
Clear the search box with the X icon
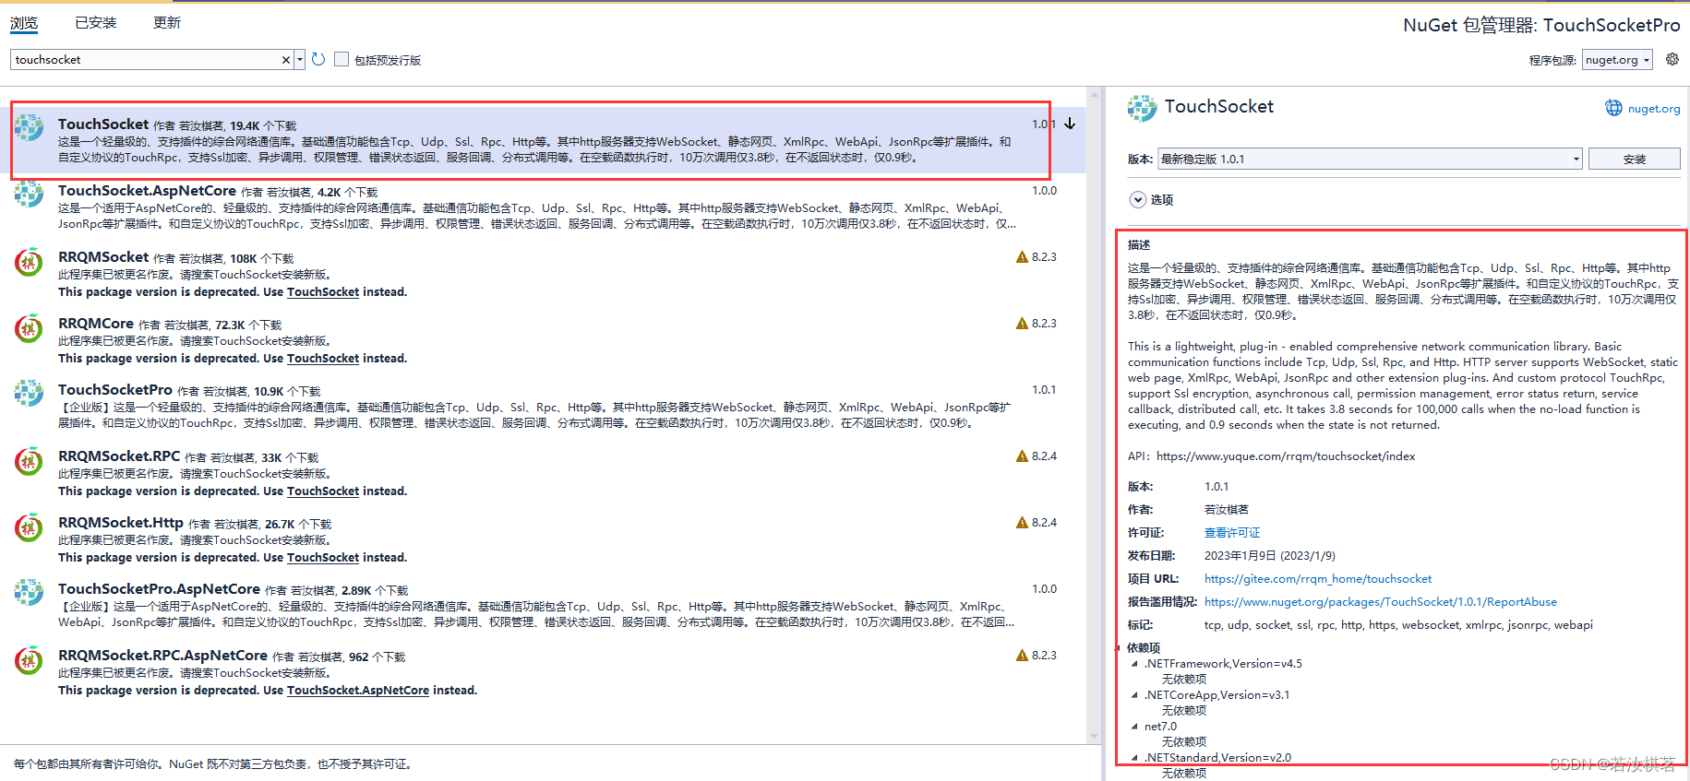(286, 60)
